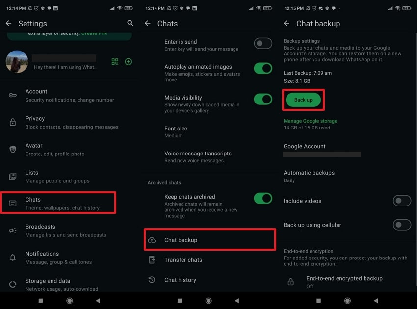Toggle Include videos switch on
The image size is (417, 309).
[402, 201]
